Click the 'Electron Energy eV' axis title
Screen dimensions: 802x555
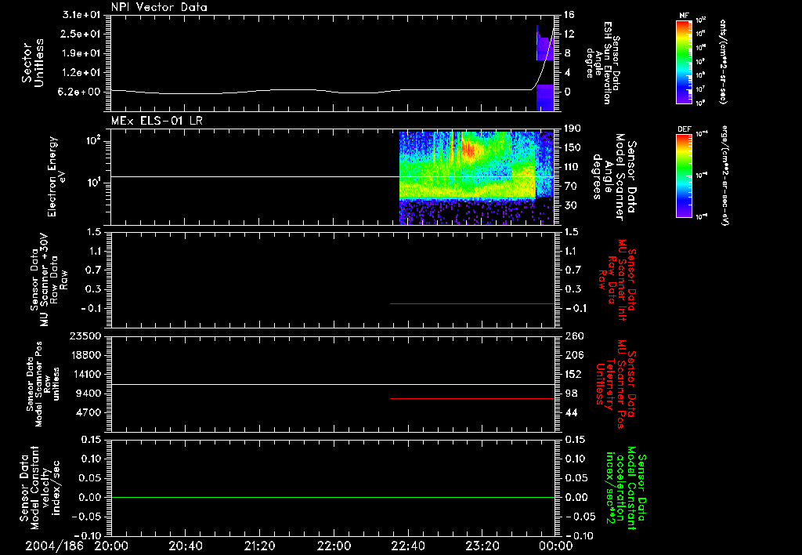tap(57, 176)
